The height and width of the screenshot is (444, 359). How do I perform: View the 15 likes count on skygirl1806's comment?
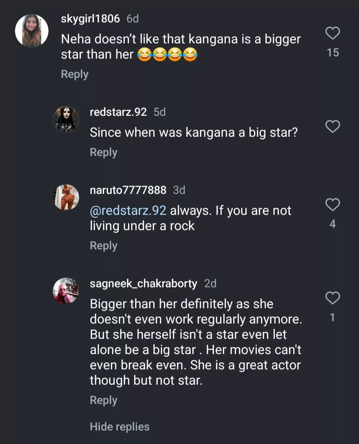tap(333, 53)
